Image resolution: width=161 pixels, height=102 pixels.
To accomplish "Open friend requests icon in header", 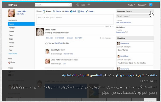I will coord(78,5).
